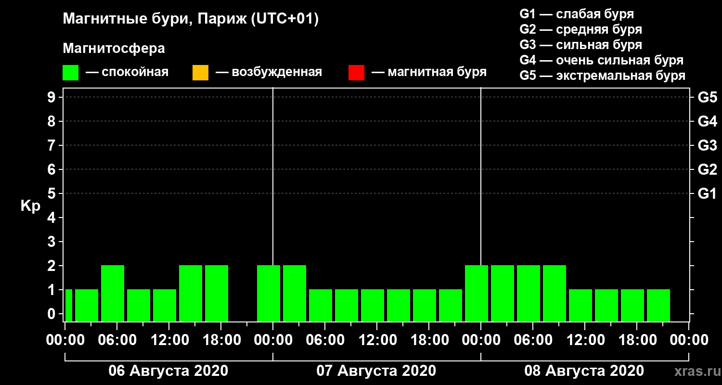Screen dimensions: 722x385
Task: Click the 'G5' label on the right axis
Action: (707, 97)
